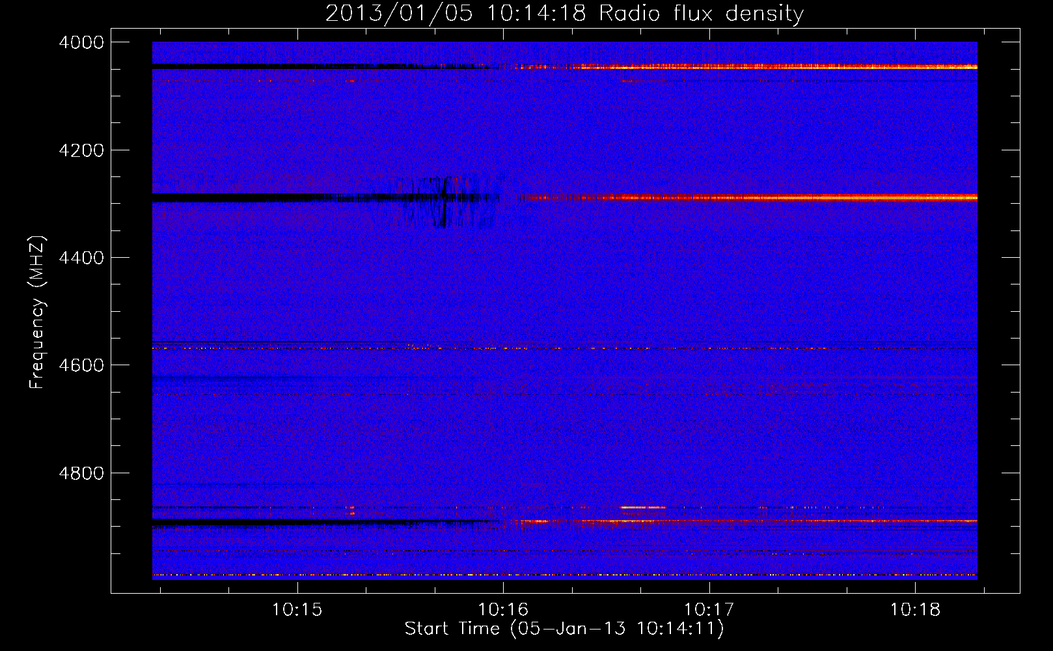
Task: Click the 10:15 time axis label
Action: [297, 610]
